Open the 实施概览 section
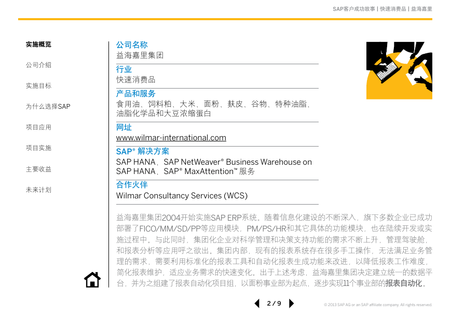The image size is (451, 317). [38, 44]
